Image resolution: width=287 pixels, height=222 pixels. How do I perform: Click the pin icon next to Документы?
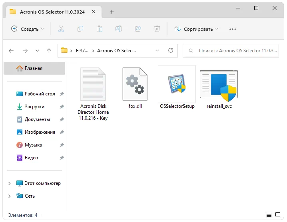(62, 119)
